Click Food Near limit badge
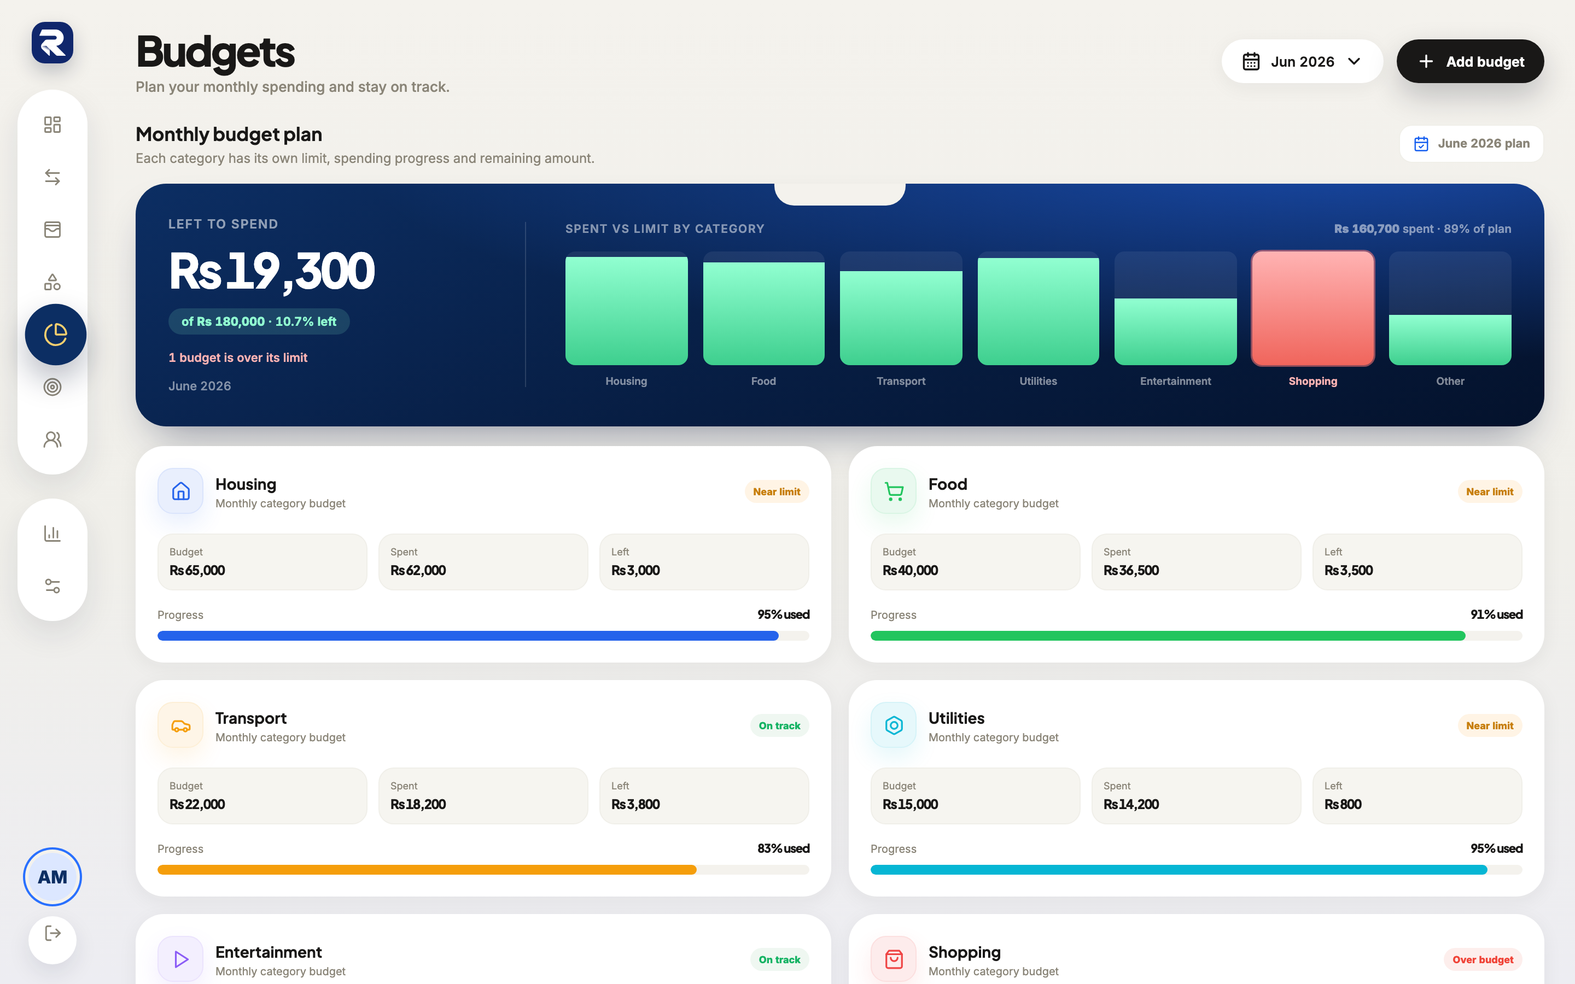The height and width of the screenshot is (984, 1575). (x=1490, y=491)
